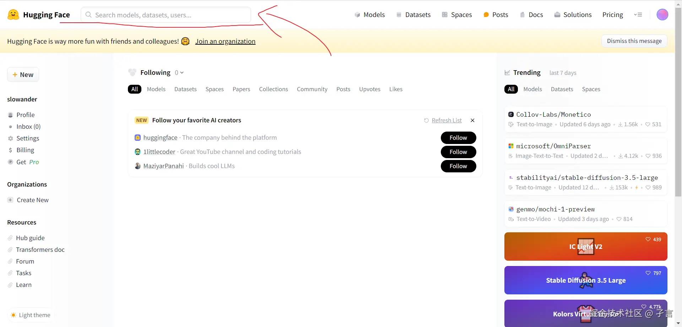
Task: Click the huggingface avatar icon
Action: pos(137,138)
